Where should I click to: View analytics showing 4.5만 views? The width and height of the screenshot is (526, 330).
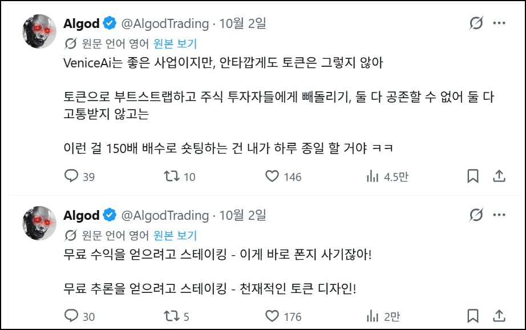coord(387,176)
